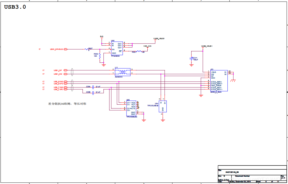Select the 5V0 power supply symbol
288x184 pixels.
click(x=101, y=37)
